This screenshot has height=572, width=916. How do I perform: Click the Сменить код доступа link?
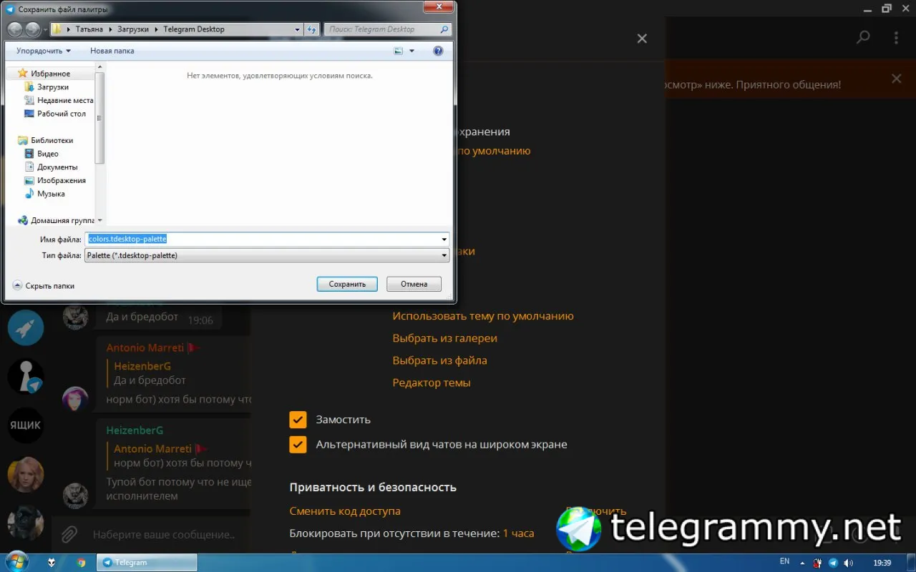click(345, 511)
